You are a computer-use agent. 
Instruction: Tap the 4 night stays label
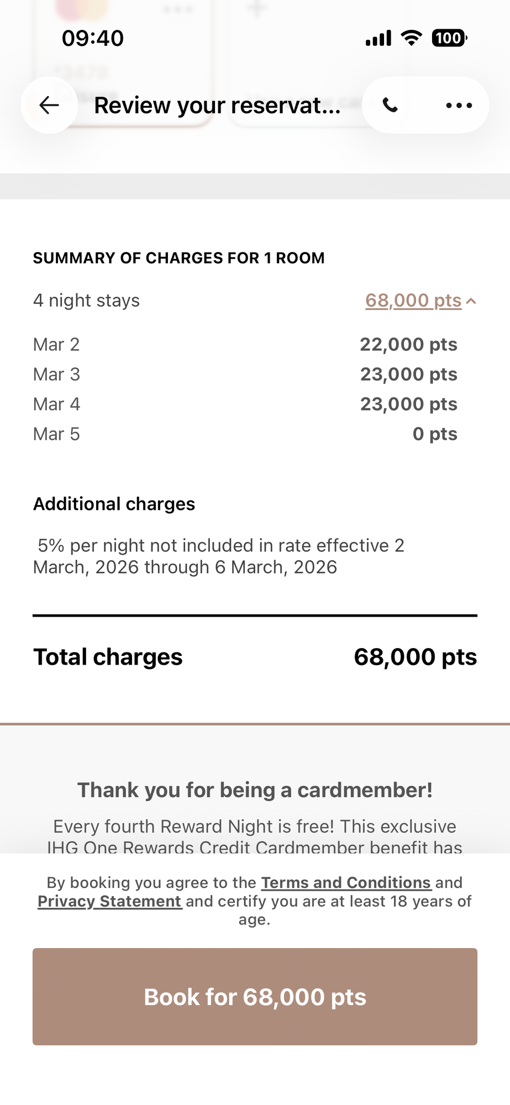point(86,301)
